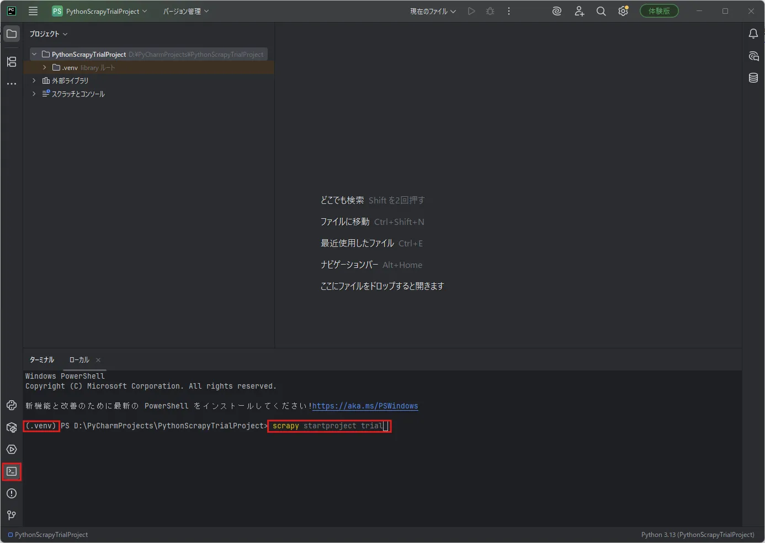Select the 外部ライブラリ tree row
Screen dimensions: 765x543
149,80
